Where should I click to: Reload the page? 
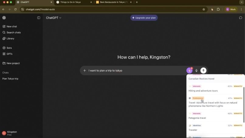pyautogui.click(x=15, y=9)
